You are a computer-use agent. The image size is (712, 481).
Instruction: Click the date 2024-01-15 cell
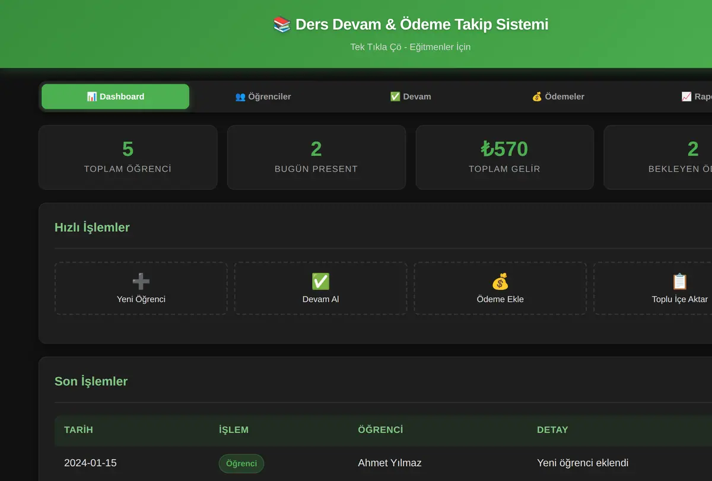[90, 463]
